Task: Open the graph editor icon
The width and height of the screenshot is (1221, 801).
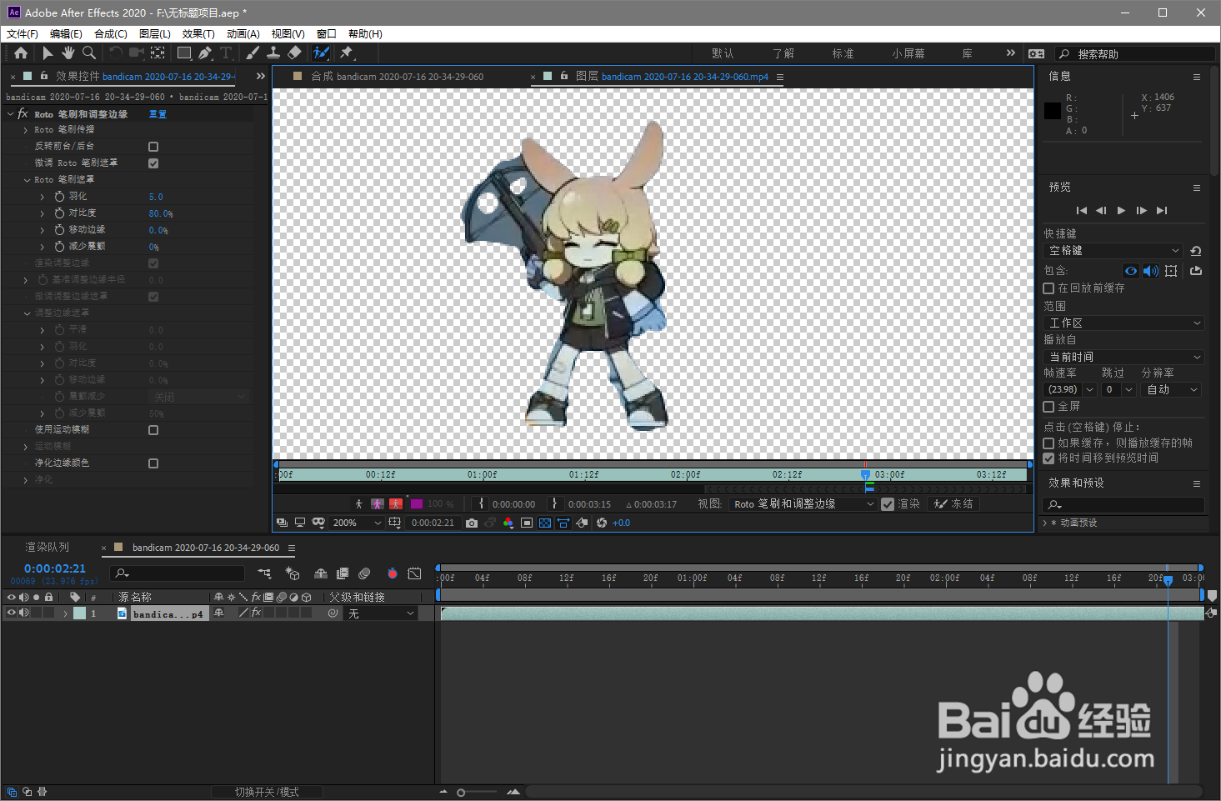Action: [414, 573]
